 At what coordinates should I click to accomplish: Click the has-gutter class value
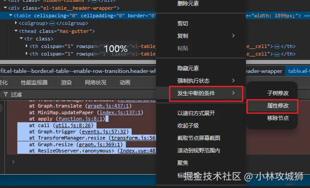74,31
